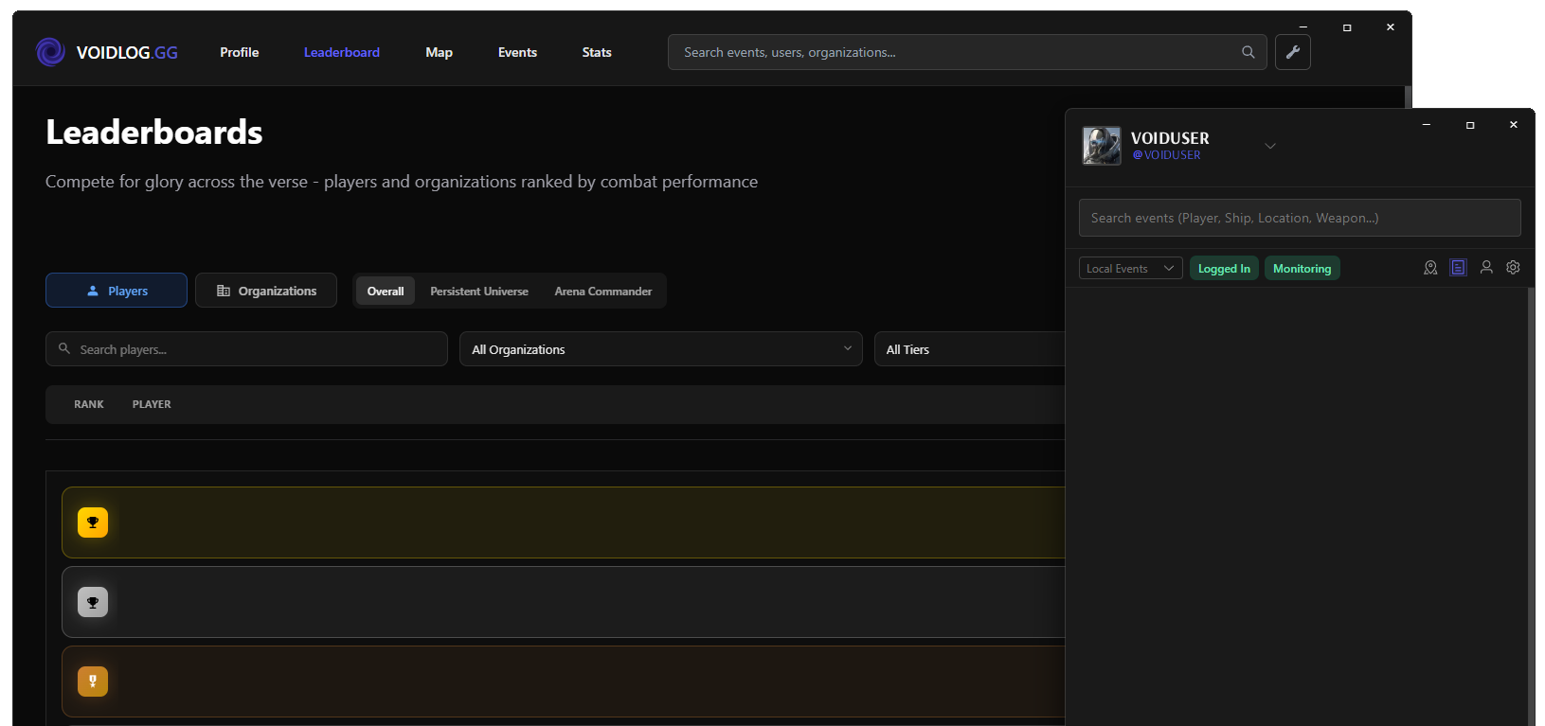
Task: Focus the top search events, users field
Action: [967, 52]
